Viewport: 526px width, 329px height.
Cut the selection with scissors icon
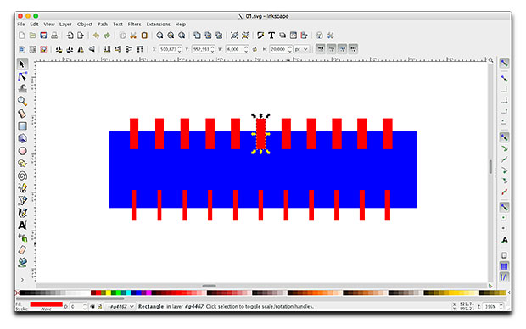(x=133, y=36)
